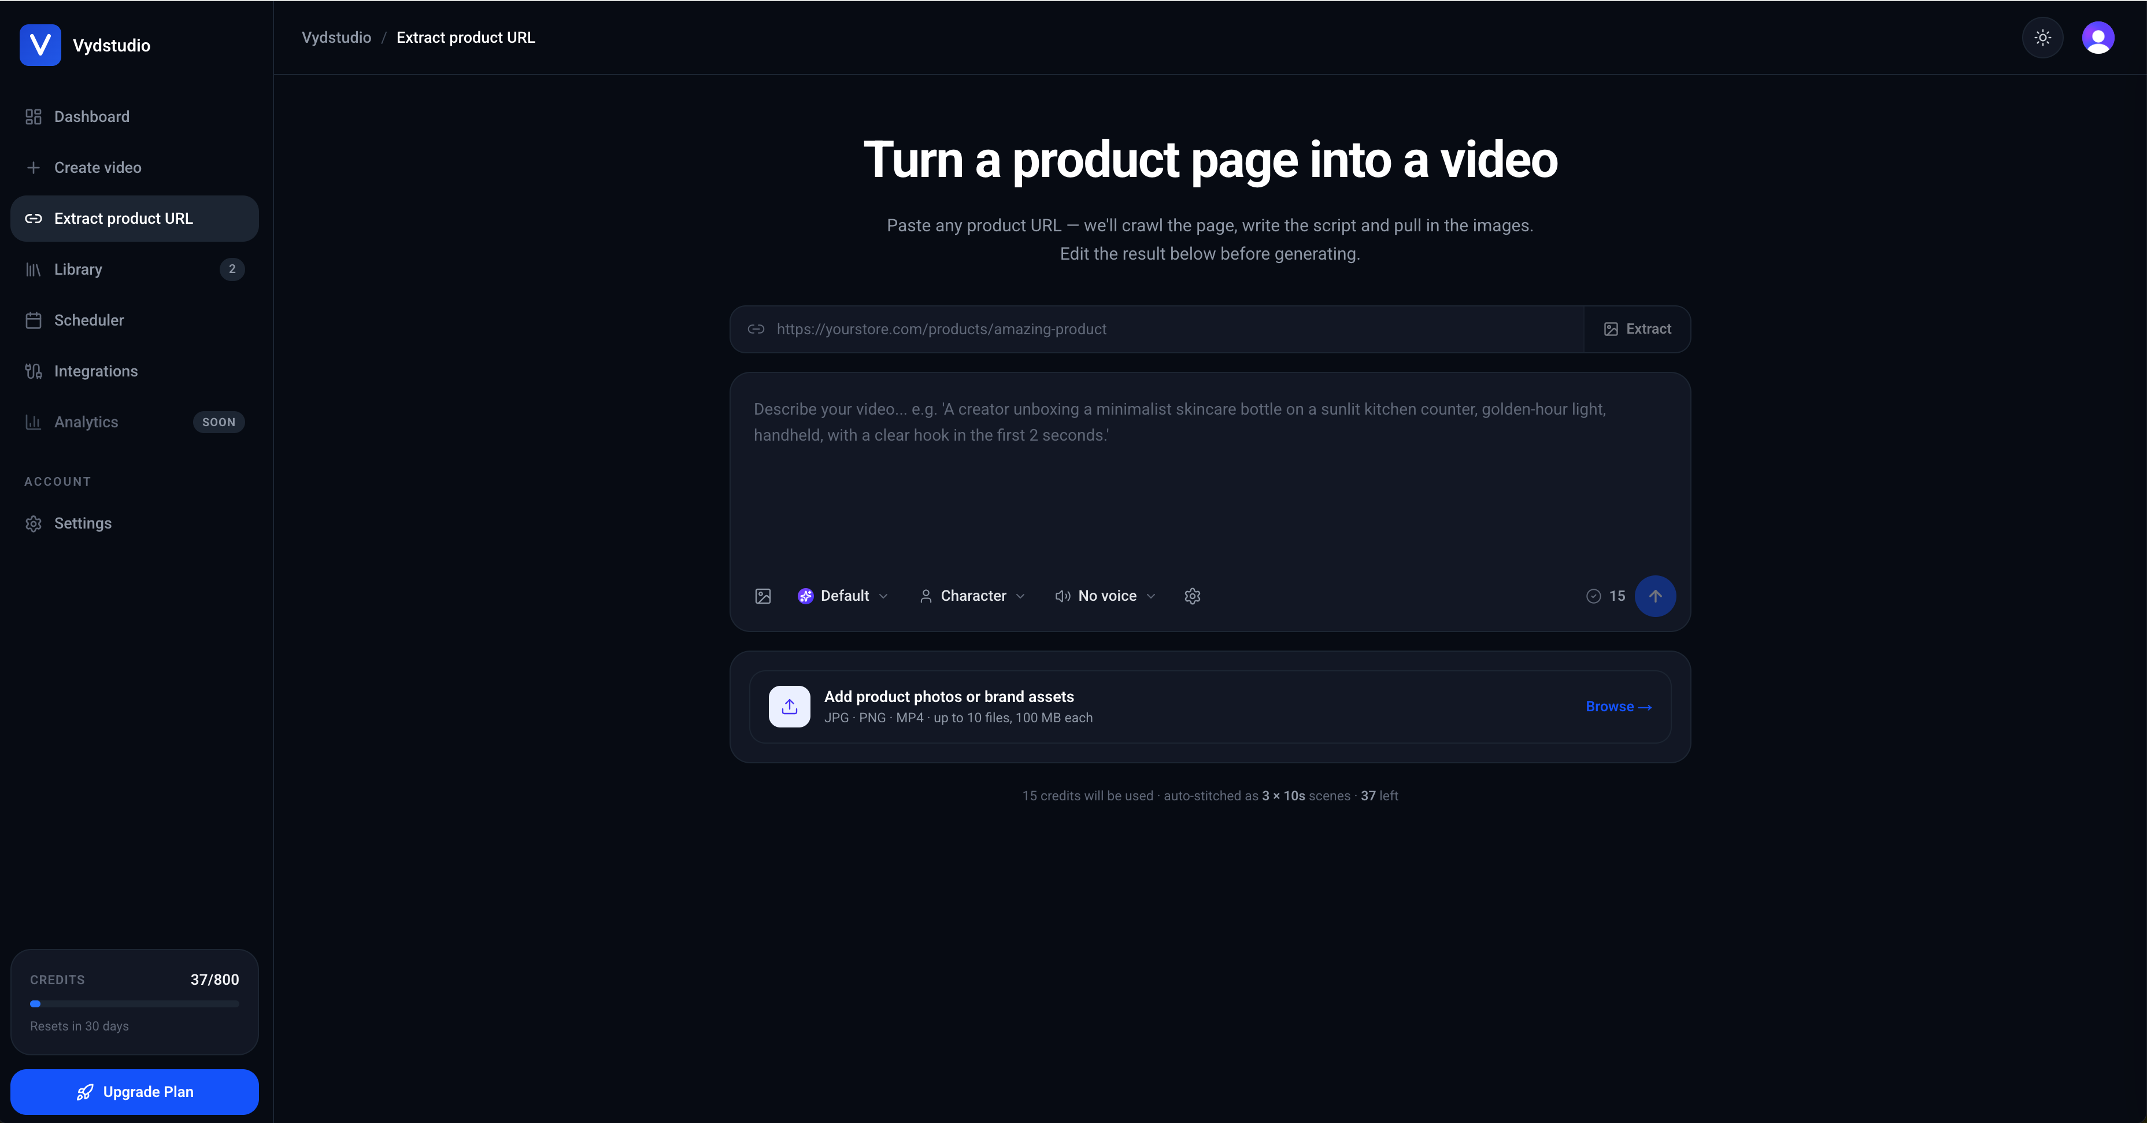Click the plus icon beside Create video

34,168
